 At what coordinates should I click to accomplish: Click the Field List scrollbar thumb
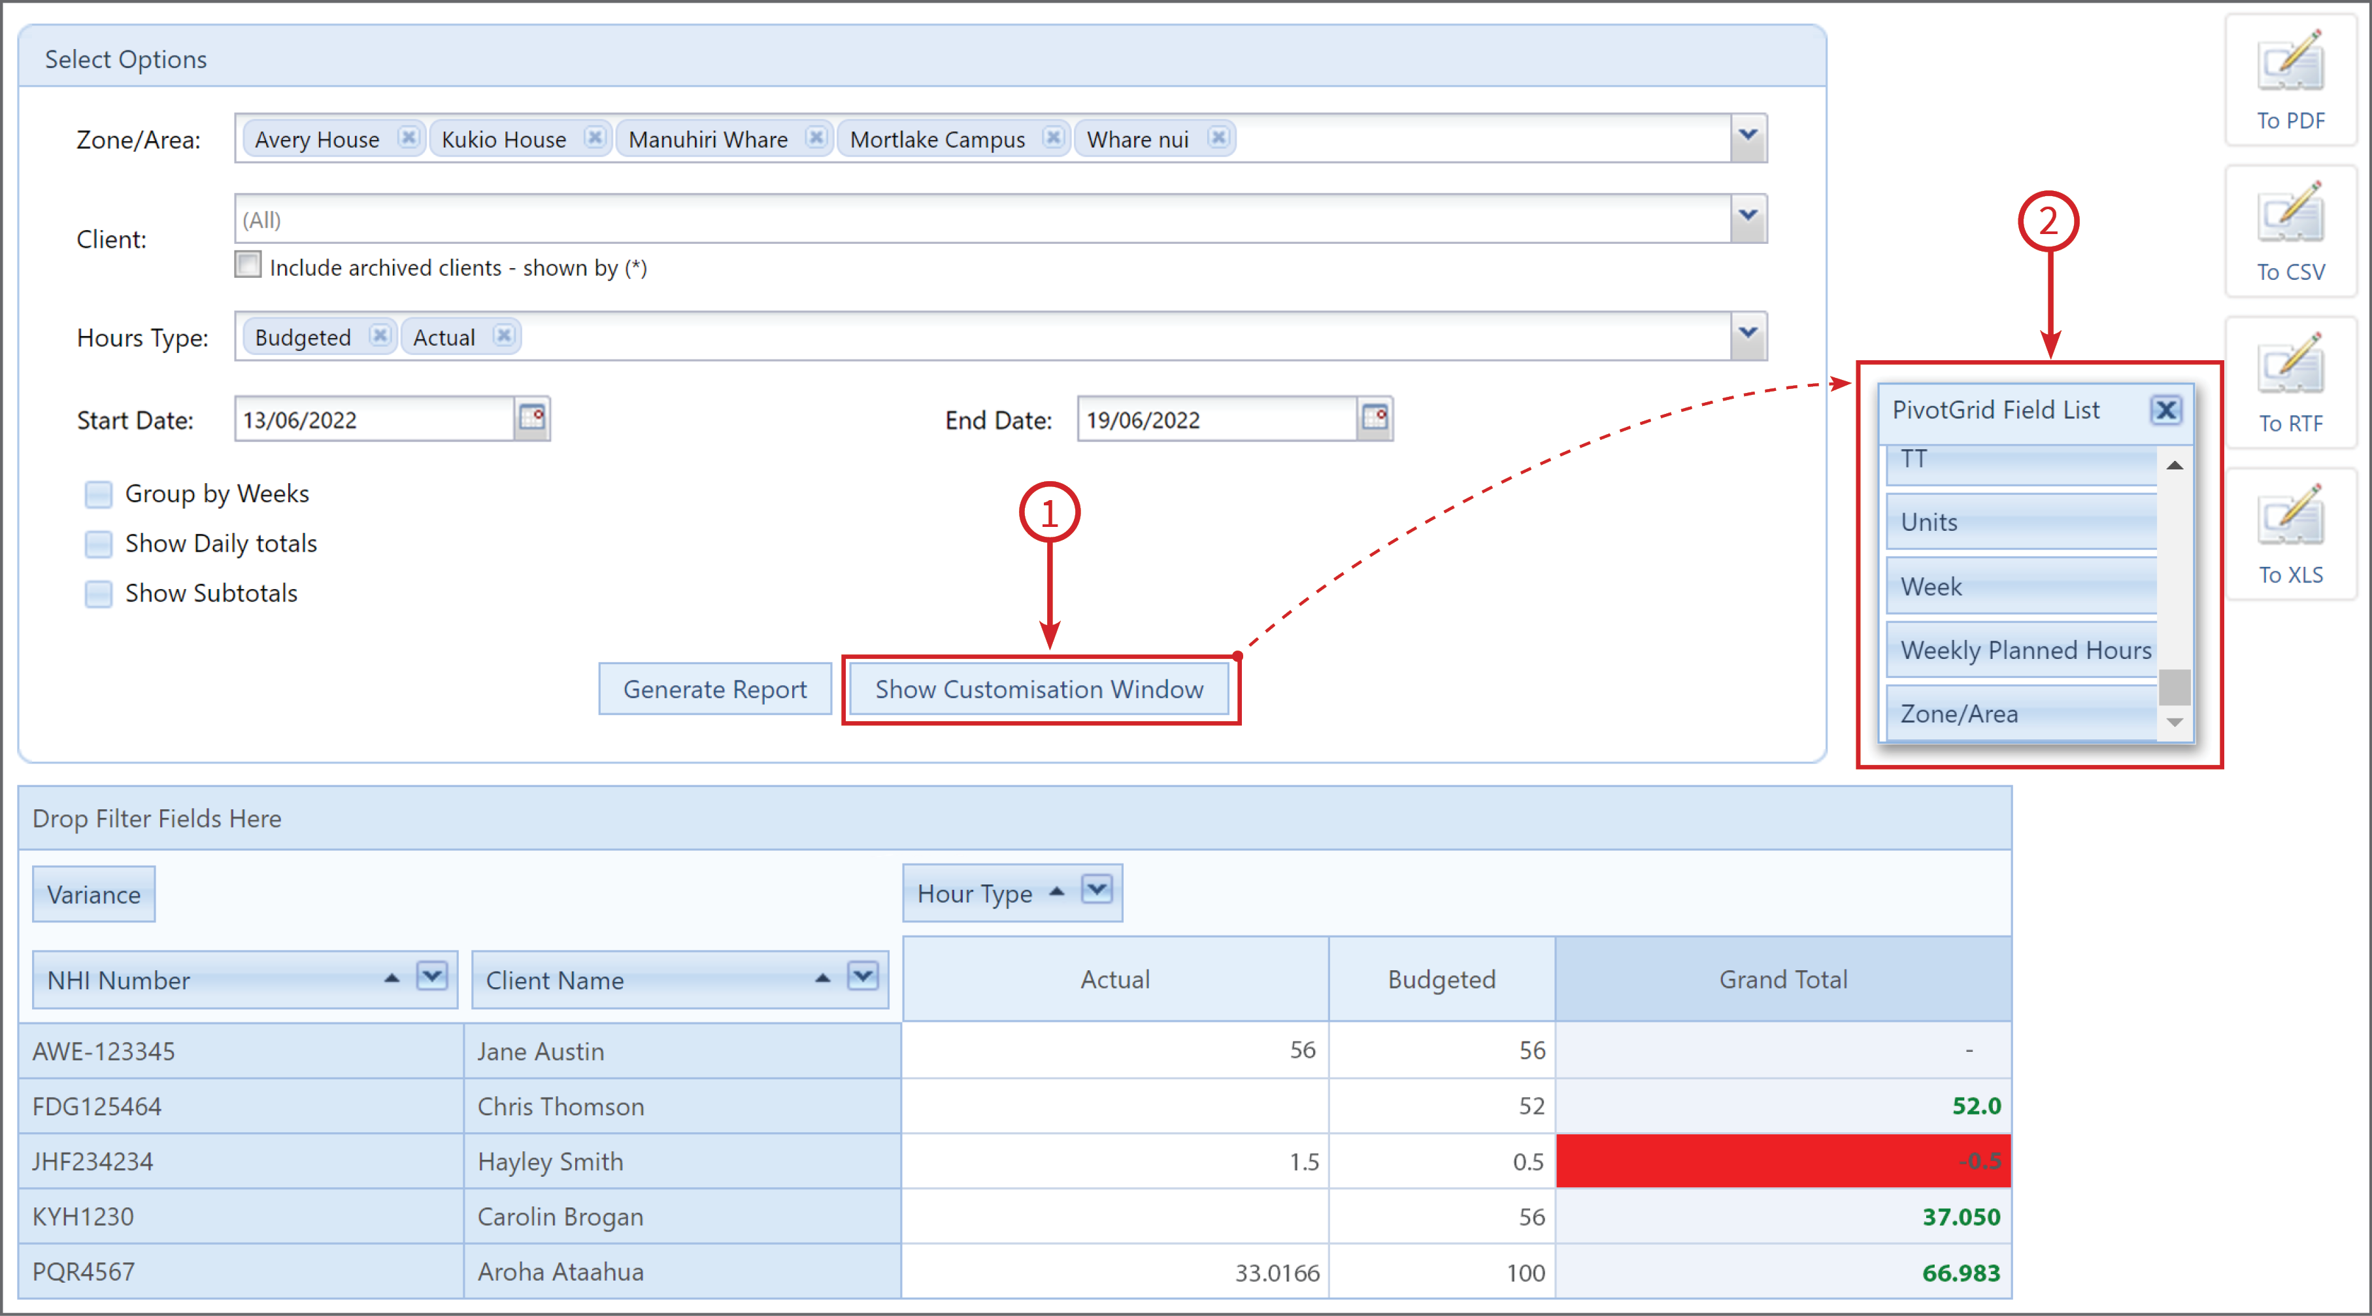[x=2175, y=687]
